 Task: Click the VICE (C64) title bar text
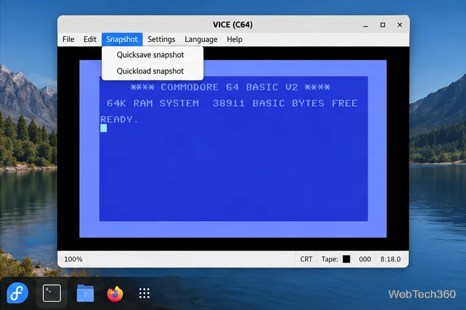233,25
